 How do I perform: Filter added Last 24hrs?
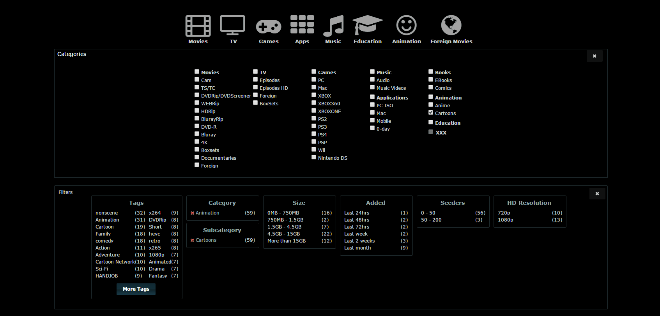click(357, 213)
